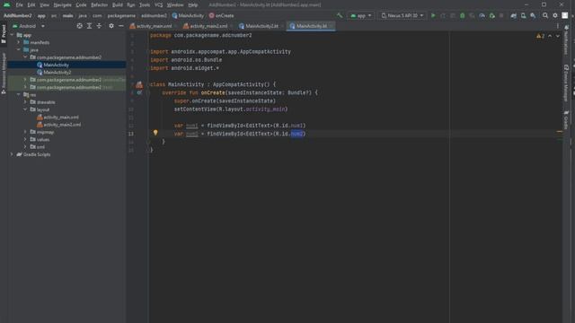The width and height of the screenshot is (575, 323).
Task: Expand all items in the Project panel
Action: point(89,26)
